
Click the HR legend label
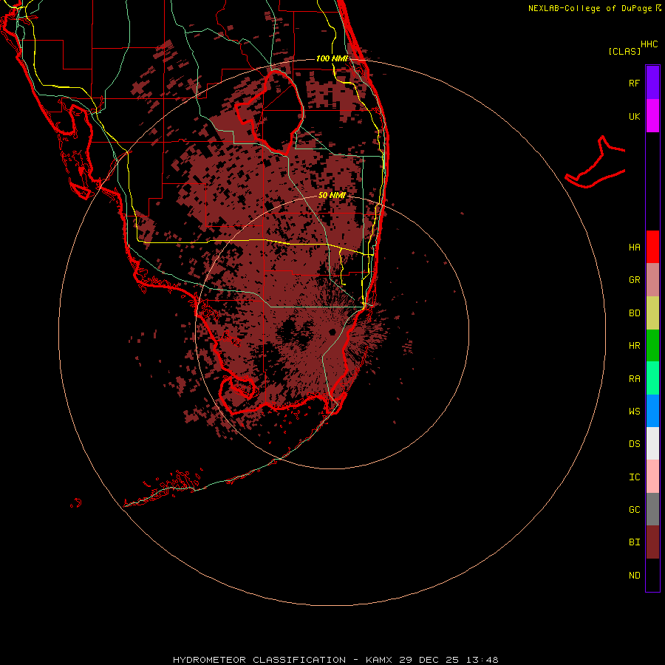(x=634, y=346)
